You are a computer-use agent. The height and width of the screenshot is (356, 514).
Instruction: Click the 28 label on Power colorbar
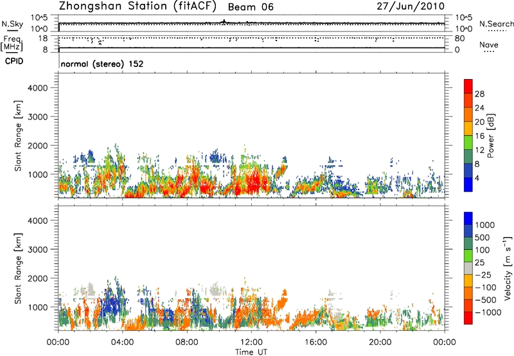click(479, 94)
